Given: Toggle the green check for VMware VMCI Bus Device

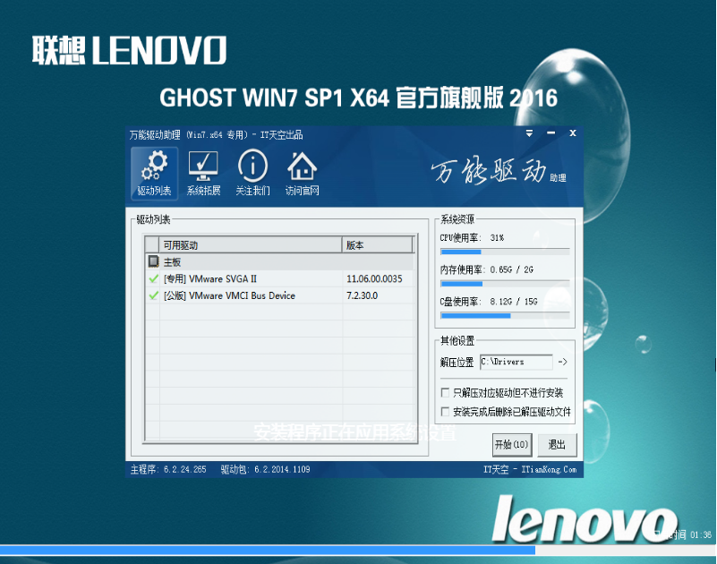Looking at the screenshot, I should click(x=153, y=295).
